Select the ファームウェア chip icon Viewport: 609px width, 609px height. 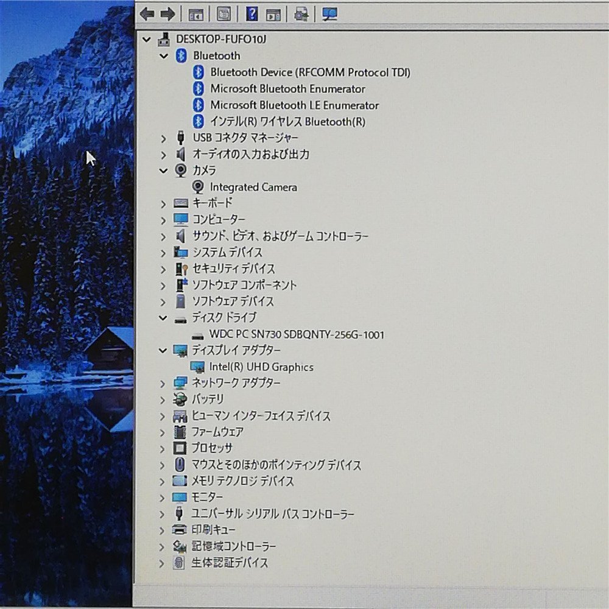(x=180, y=432)
